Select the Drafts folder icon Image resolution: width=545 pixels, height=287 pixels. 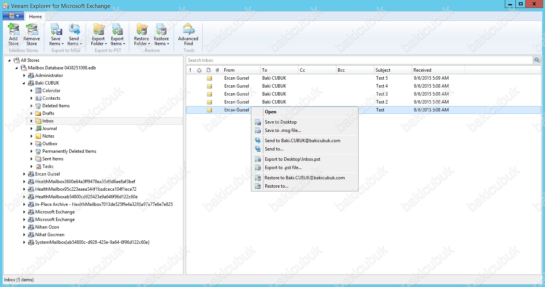pyautogui.click(x=38, y=113)
